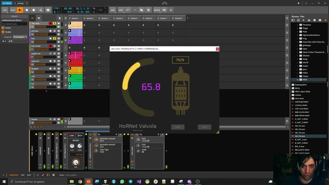
Task: Select the LOW band in Multiband FX-2
Action: tap(71, 135)
